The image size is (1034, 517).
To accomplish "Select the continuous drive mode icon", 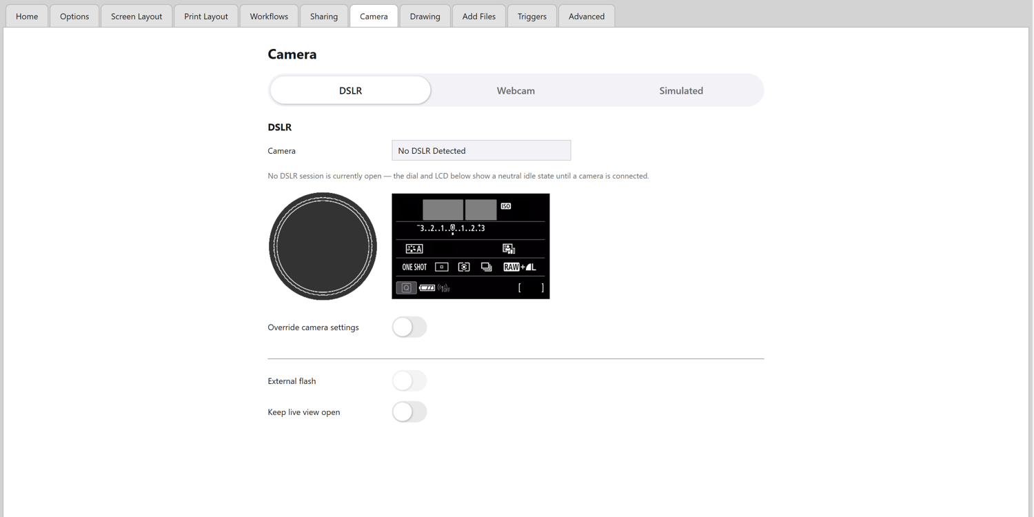I will (487, 267).
